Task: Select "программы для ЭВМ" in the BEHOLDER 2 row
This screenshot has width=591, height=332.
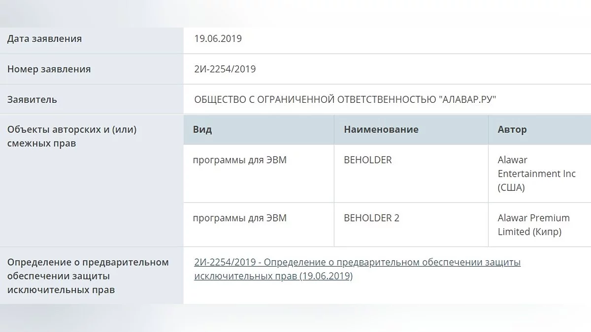Action: tap(239, 218)
